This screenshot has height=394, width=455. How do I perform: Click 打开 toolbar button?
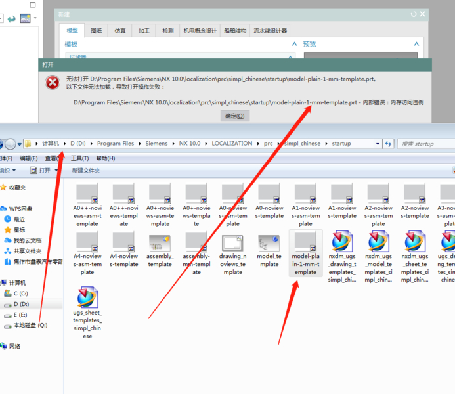click(x=41, y=171)
